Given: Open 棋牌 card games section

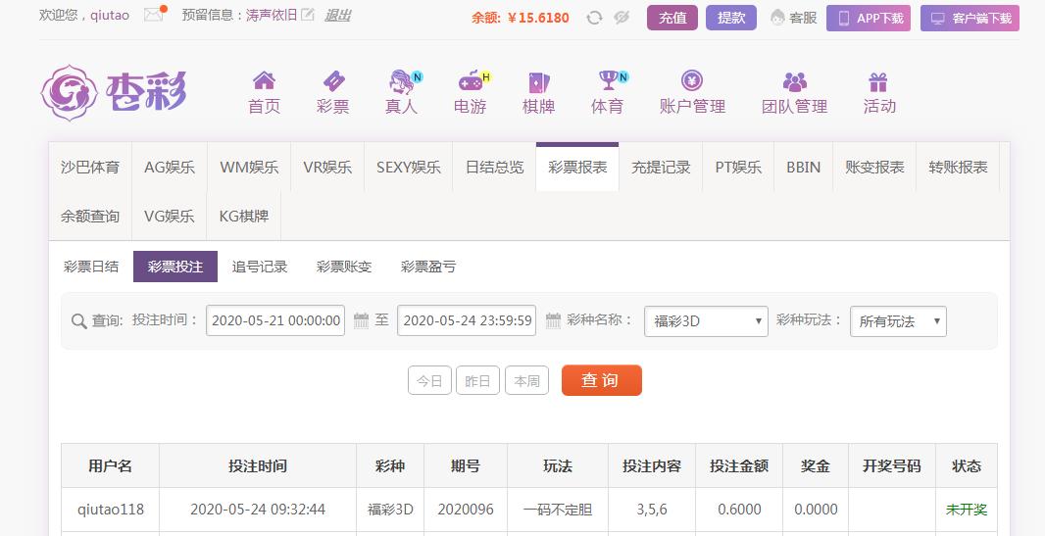Looking at the screenshot, I should 538,92.
